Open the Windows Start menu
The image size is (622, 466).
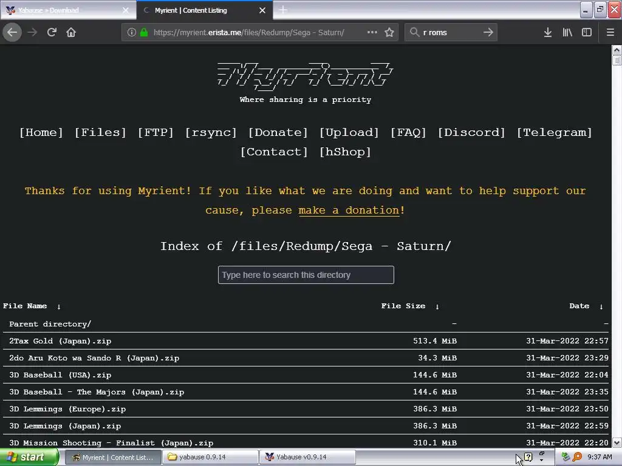[x=29, y=458]
